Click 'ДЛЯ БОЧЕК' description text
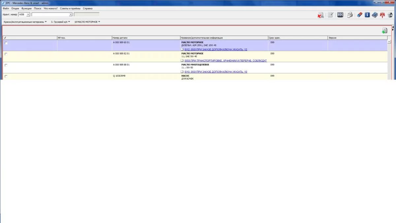The image size is (396, 223). [187, 79]
